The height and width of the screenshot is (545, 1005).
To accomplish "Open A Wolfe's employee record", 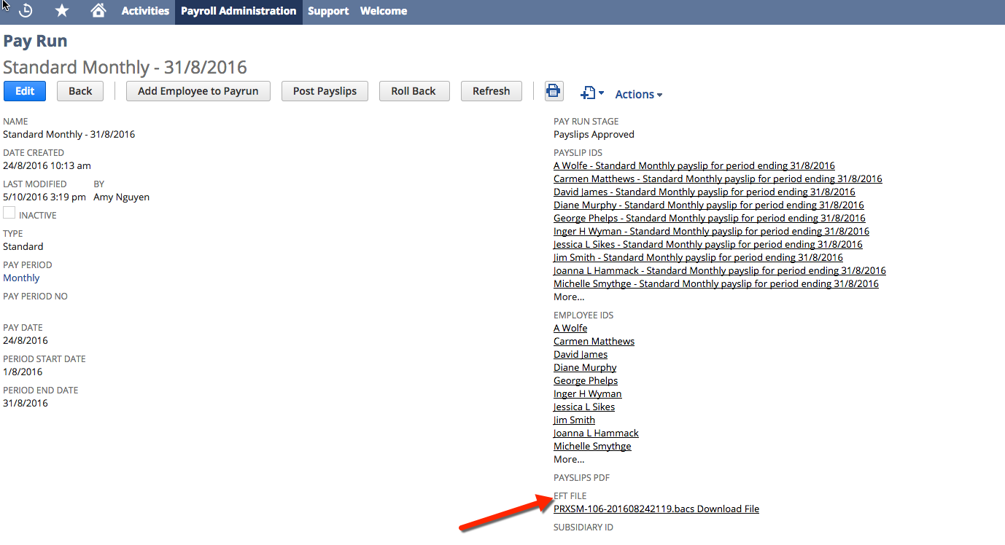I will coord(570,328).
